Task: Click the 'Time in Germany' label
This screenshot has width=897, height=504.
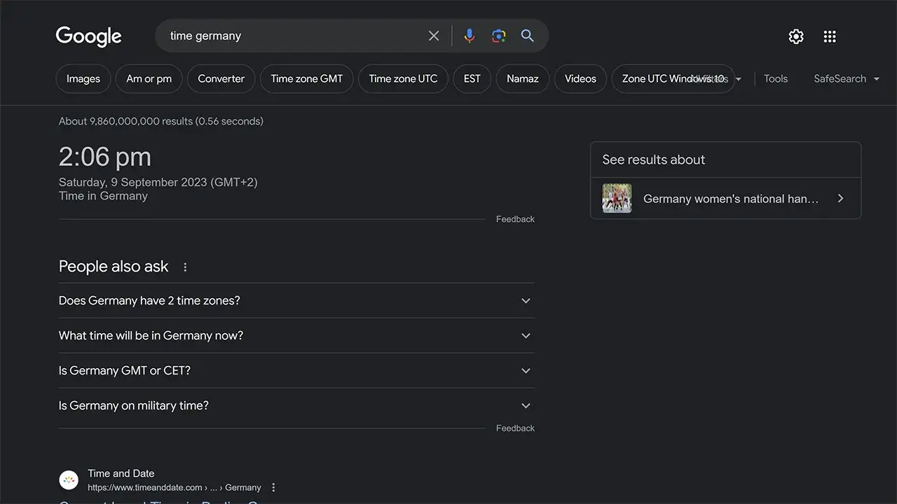Action: (x=103, y=196)
